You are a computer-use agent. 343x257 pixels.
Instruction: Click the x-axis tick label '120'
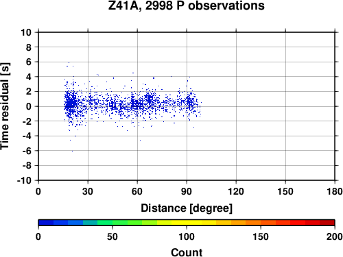236,191
